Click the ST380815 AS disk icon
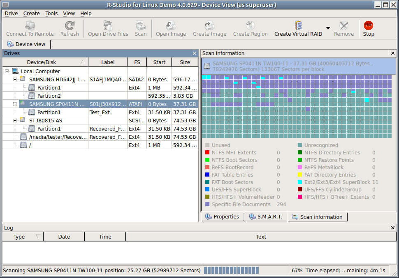Viewport: 399px width, 278px height. 23,120
